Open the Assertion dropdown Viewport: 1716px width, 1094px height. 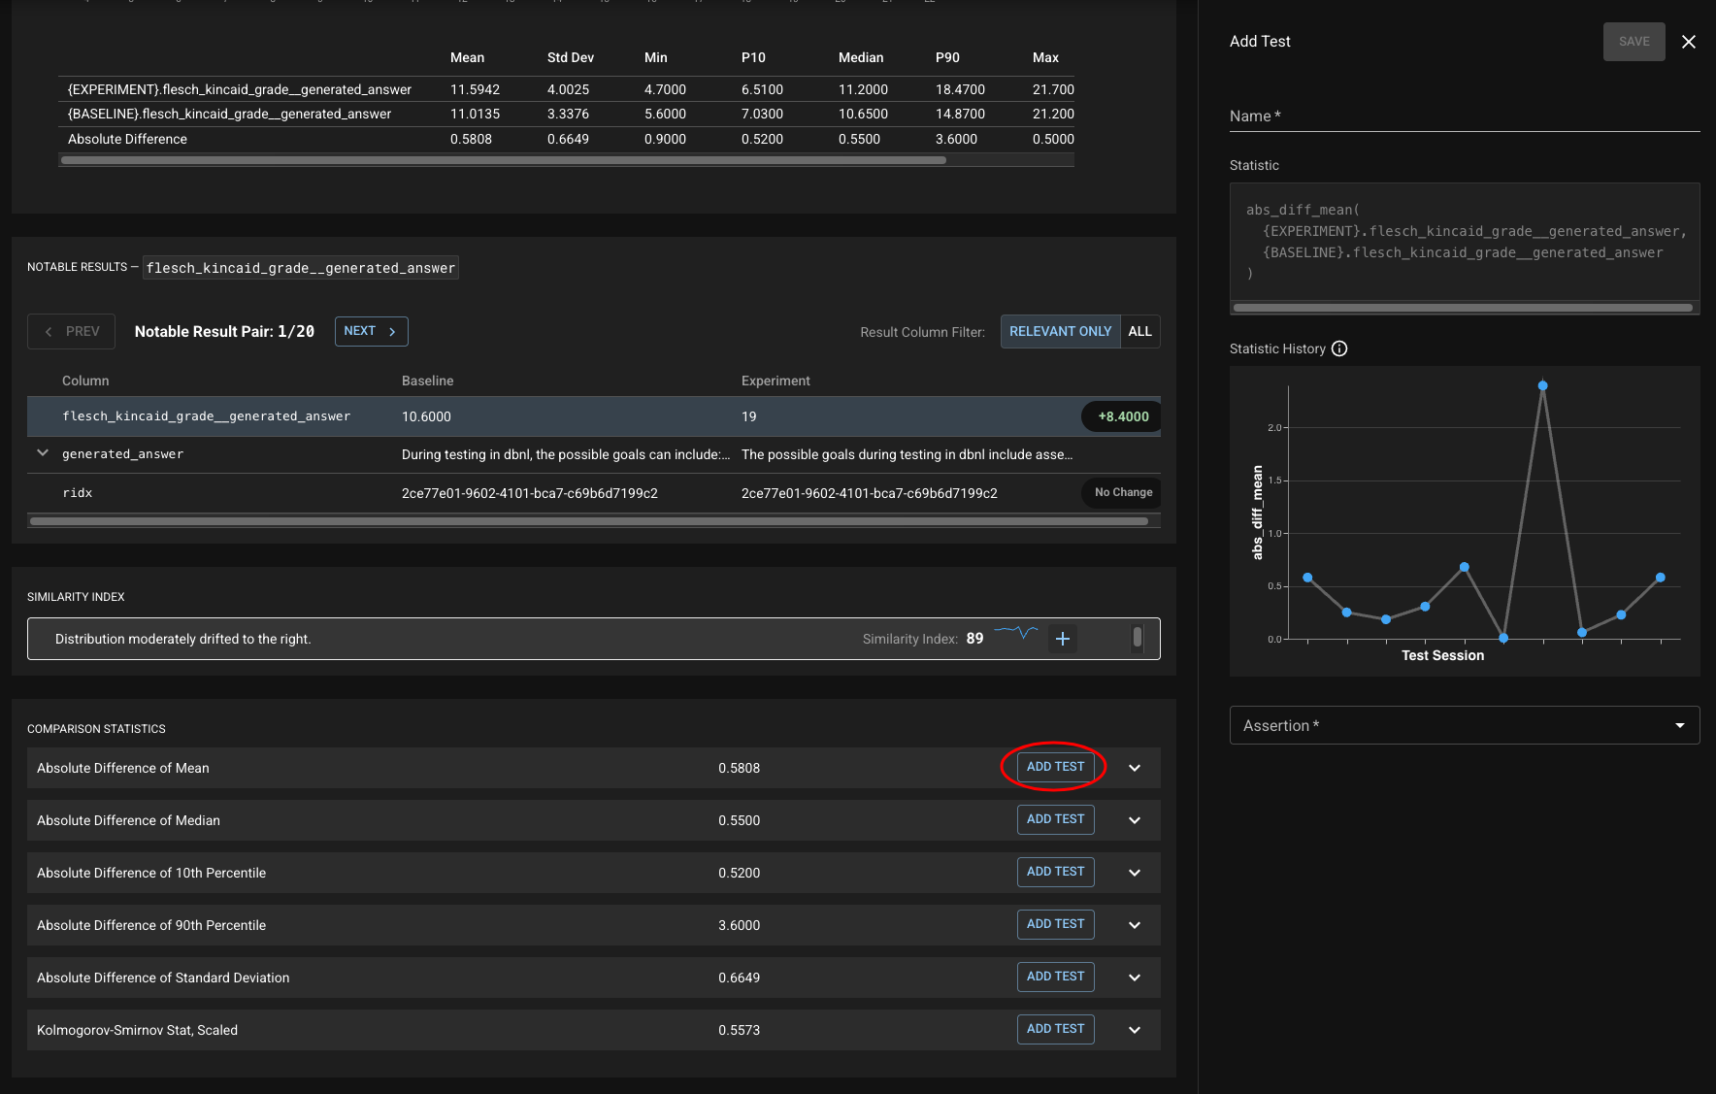click(1464, 725)
